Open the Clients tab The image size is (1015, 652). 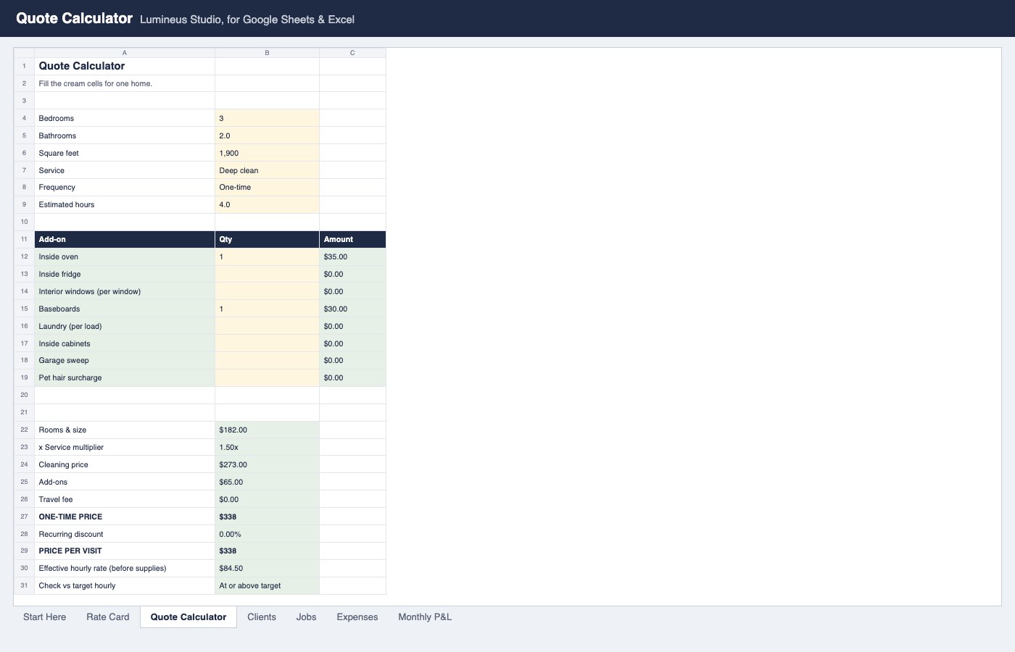(x=262, y=617)
